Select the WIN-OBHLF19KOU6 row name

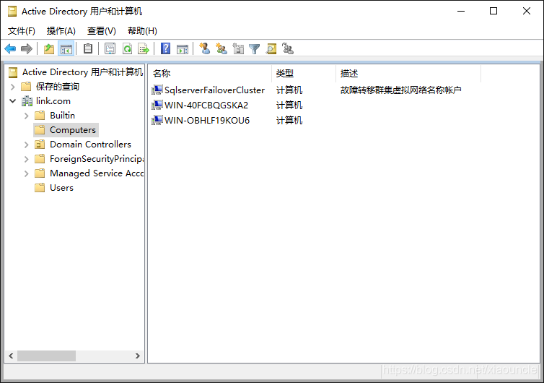[x=207, y=121]
